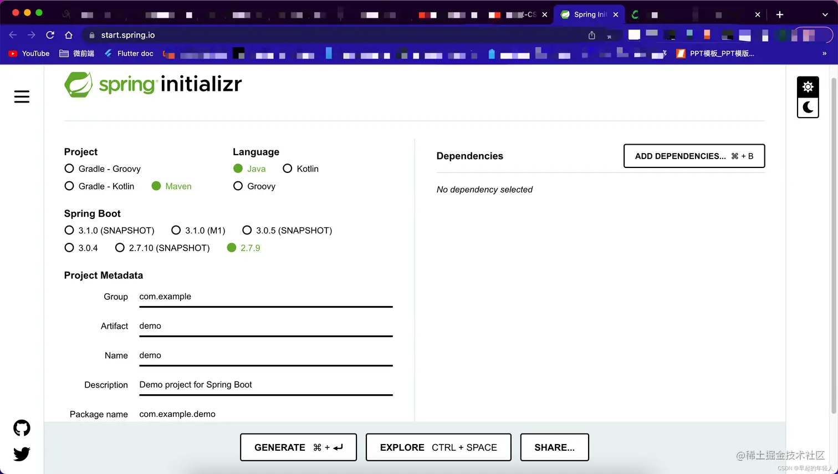Viewport: 838px width, 474px height.
Task: Click the start.spring.io address bar
Action: (x=333, y=35)
